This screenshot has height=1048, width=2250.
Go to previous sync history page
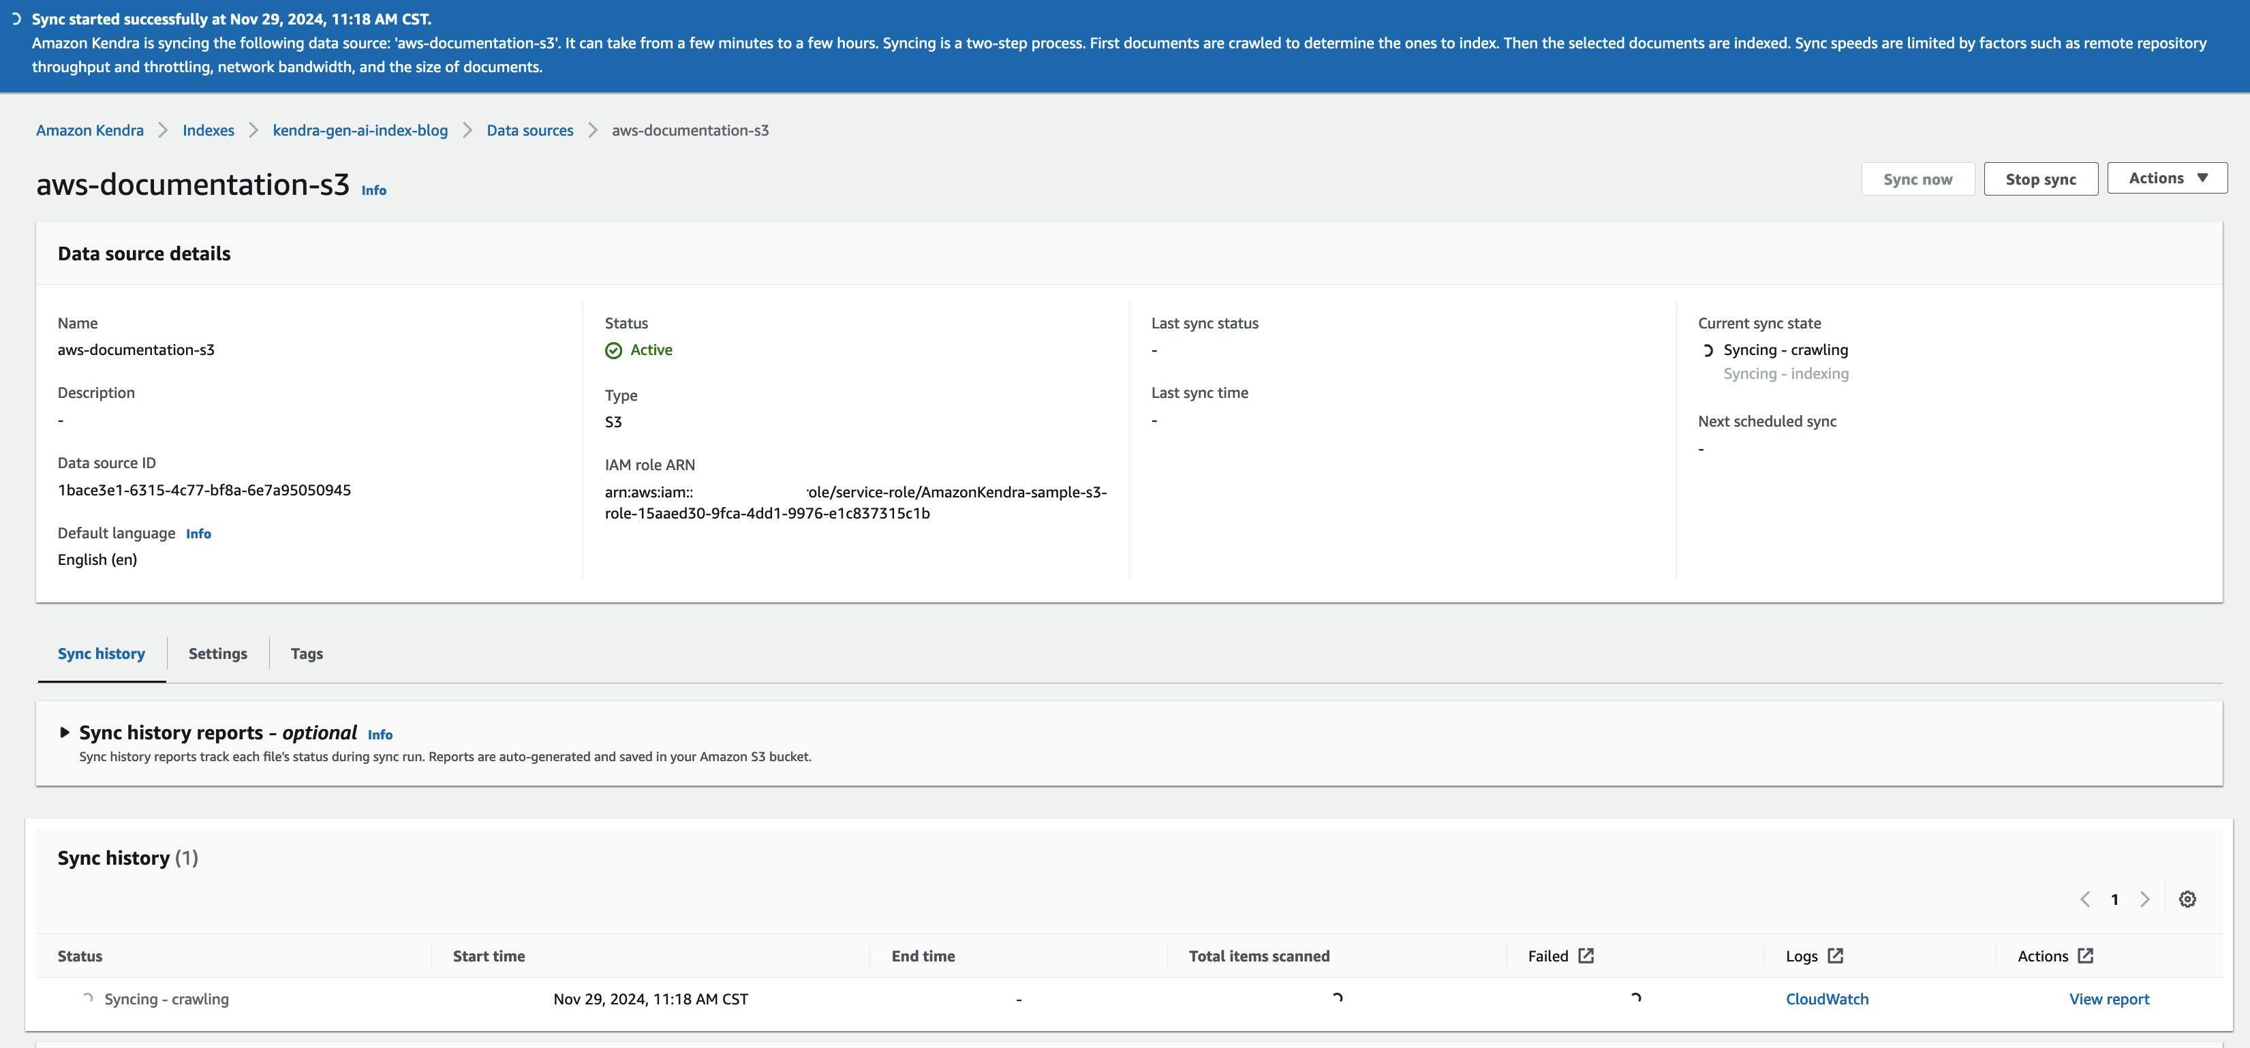coord(2085,899)
